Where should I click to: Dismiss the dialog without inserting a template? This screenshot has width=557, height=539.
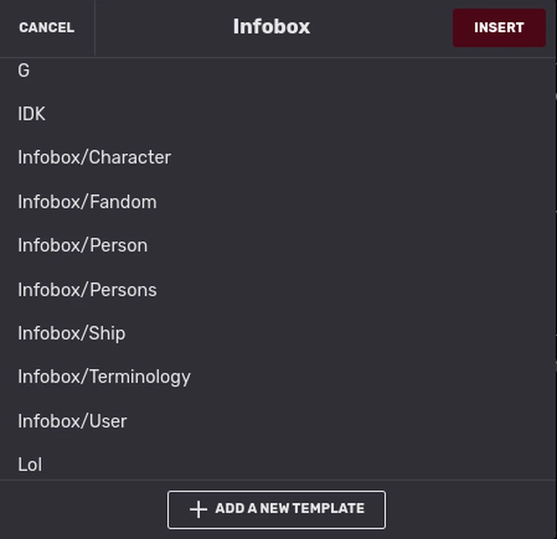point(46,28)
